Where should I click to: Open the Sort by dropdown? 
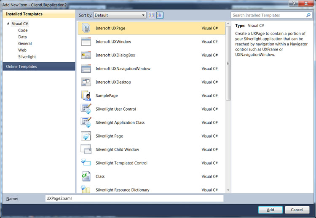(120, 15)
